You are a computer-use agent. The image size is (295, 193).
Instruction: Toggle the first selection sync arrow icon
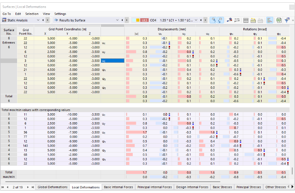(x=213, y=20)
